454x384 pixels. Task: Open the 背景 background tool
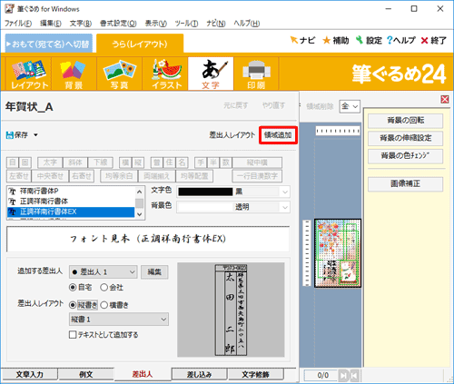pyautogui.click(x=74, y=74)
